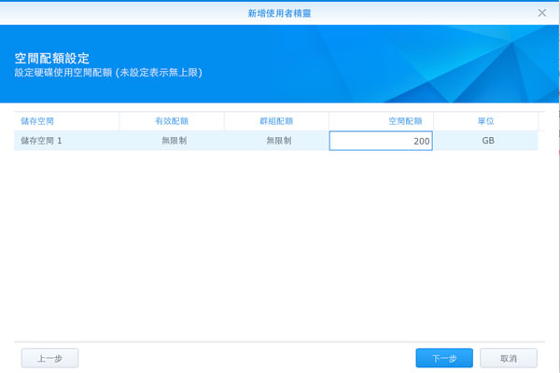The height and width of the screenshot is (373, 560).
Task: Click the 新增使用者精靈 title text
Action: tap(280, 13)
